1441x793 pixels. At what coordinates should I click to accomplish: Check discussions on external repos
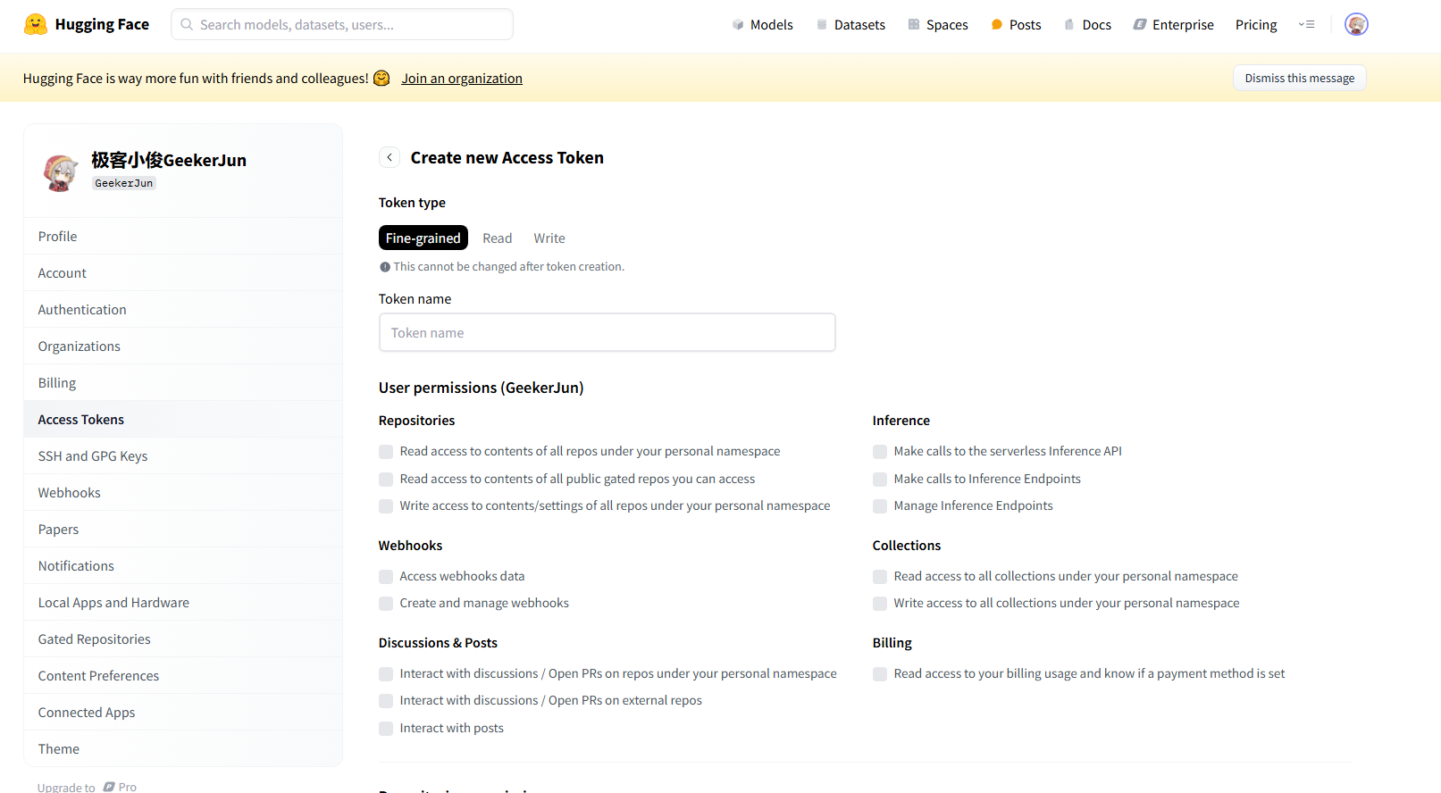click(x=386, y=701)
